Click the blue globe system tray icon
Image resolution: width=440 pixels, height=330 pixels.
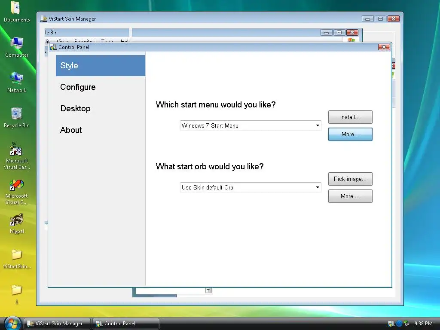pyautogui.click(x=399, y=324)
